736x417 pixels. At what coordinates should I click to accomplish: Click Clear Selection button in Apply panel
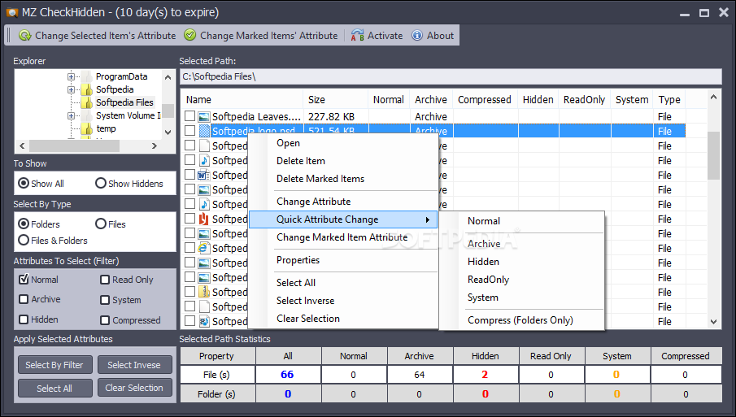coord(134,388)
